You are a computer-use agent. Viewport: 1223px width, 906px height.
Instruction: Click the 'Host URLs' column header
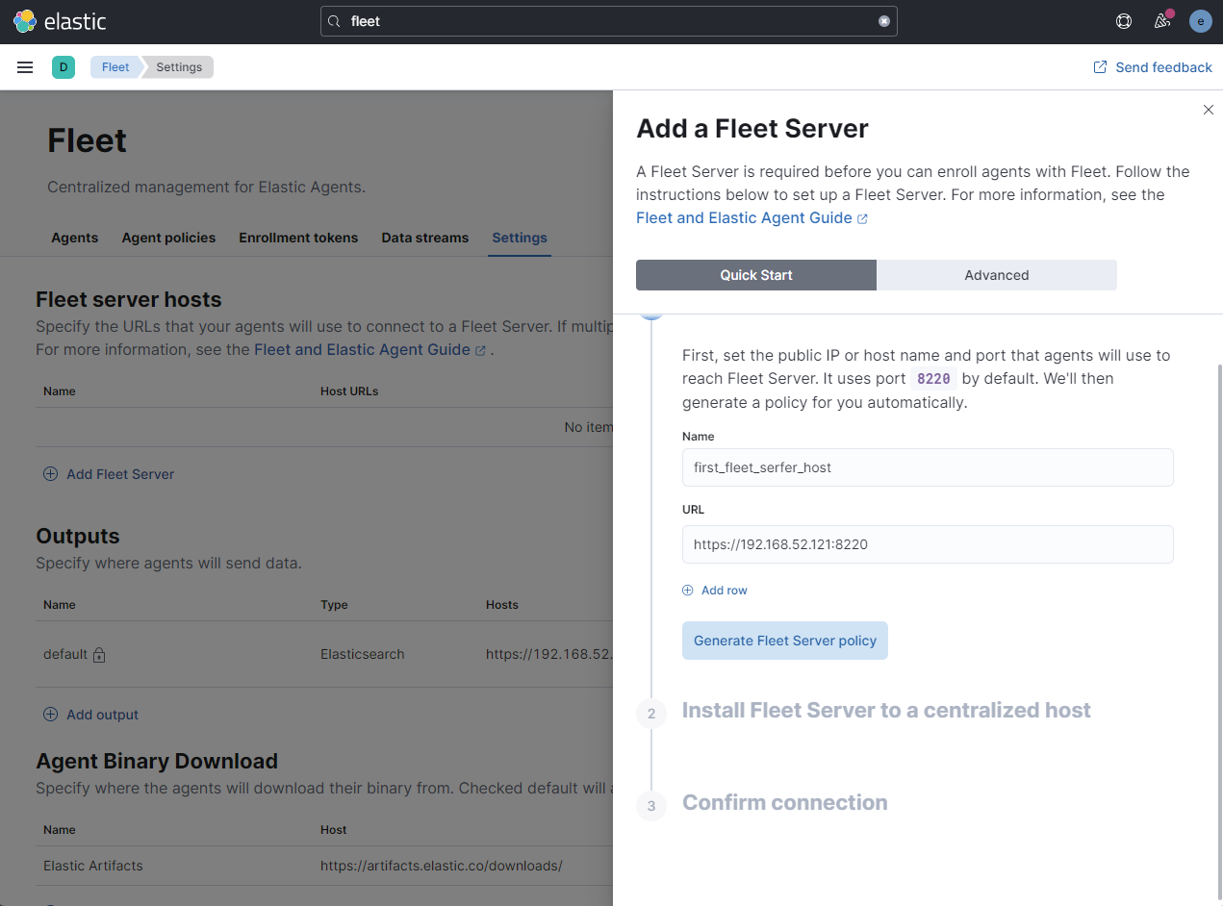[349, 391]
